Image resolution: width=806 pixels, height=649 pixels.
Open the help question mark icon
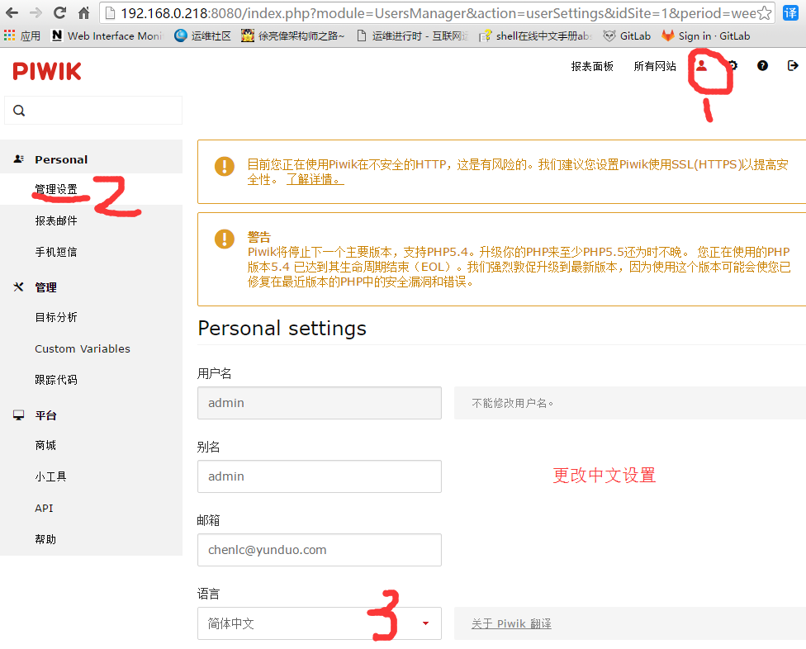pyautogui.click(x=762, y=66)
